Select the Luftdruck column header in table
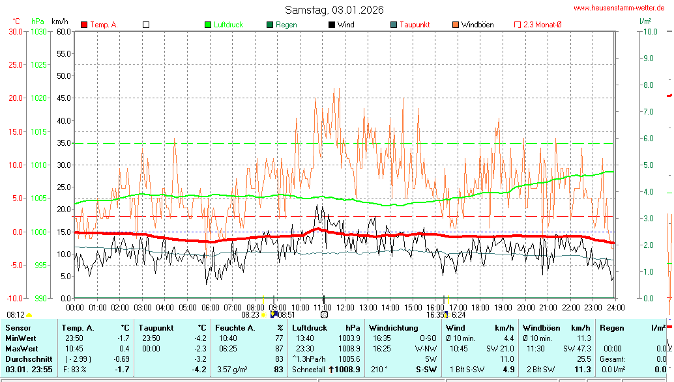 pyautogui.click(x=310, y=328)
